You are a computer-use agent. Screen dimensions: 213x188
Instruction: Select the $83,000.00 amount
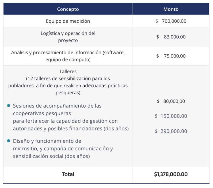(171, 37)
